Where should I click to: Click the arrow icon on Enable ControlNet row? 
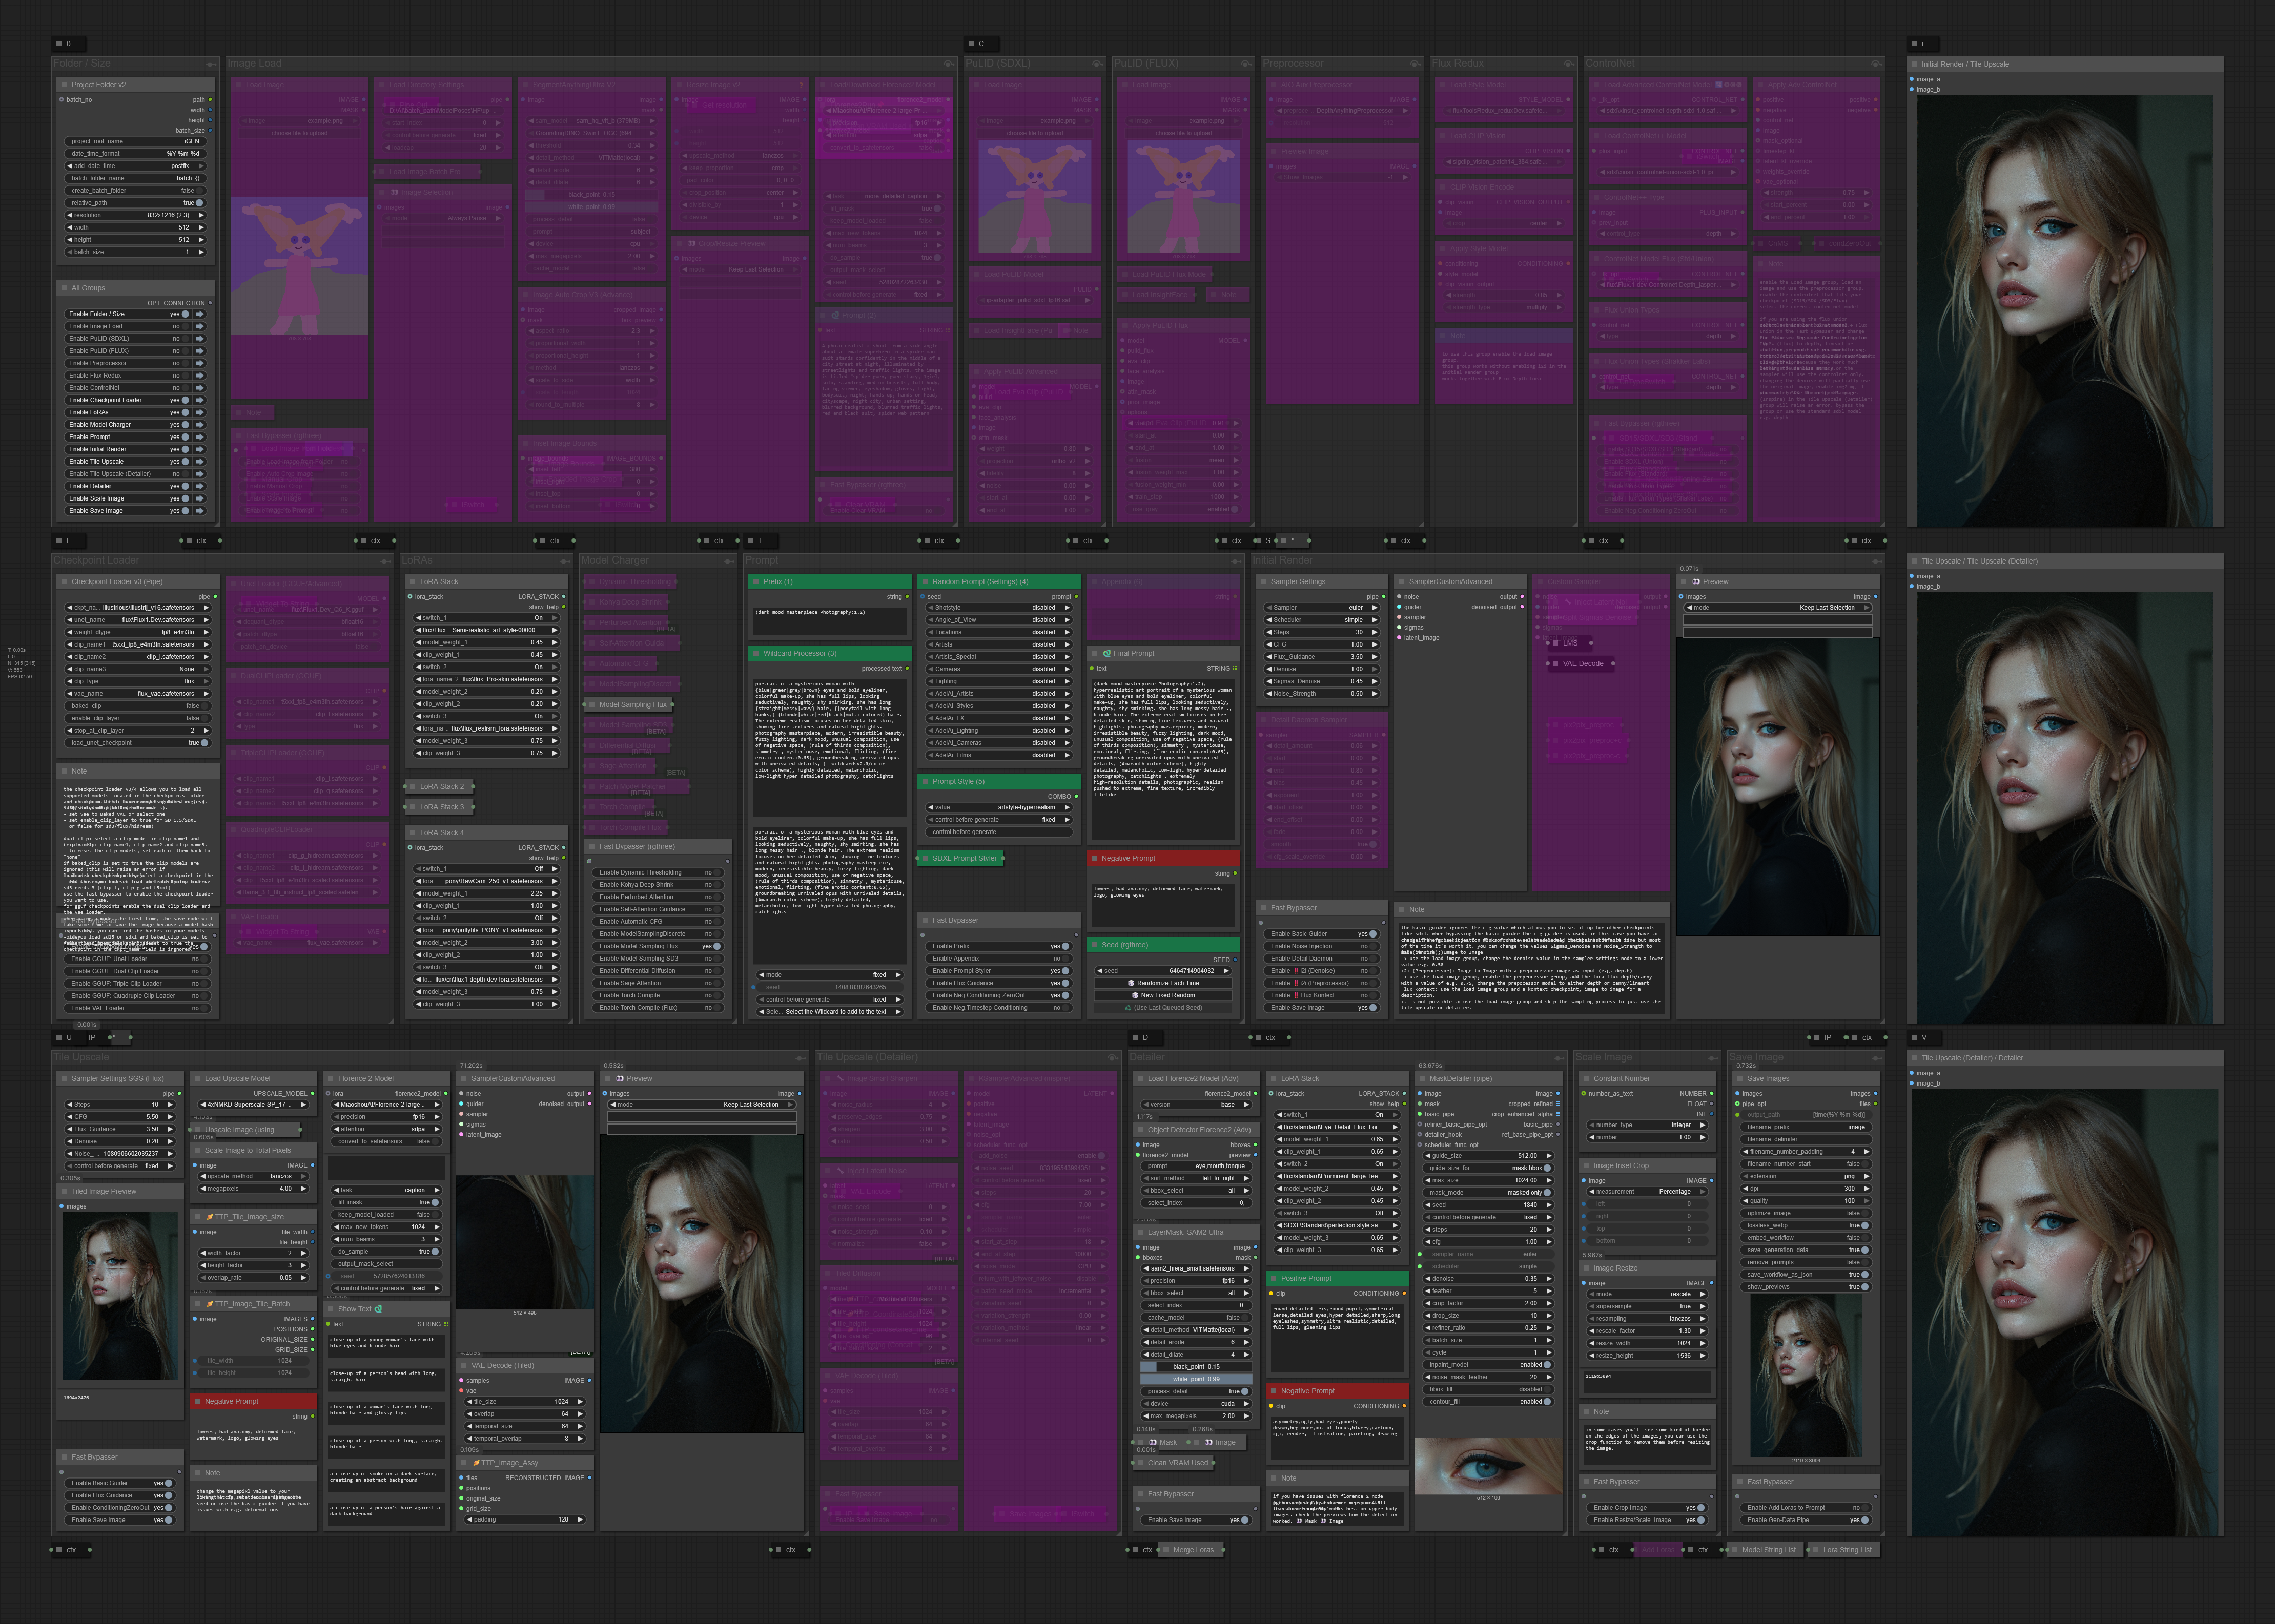[x=200, y=388]
